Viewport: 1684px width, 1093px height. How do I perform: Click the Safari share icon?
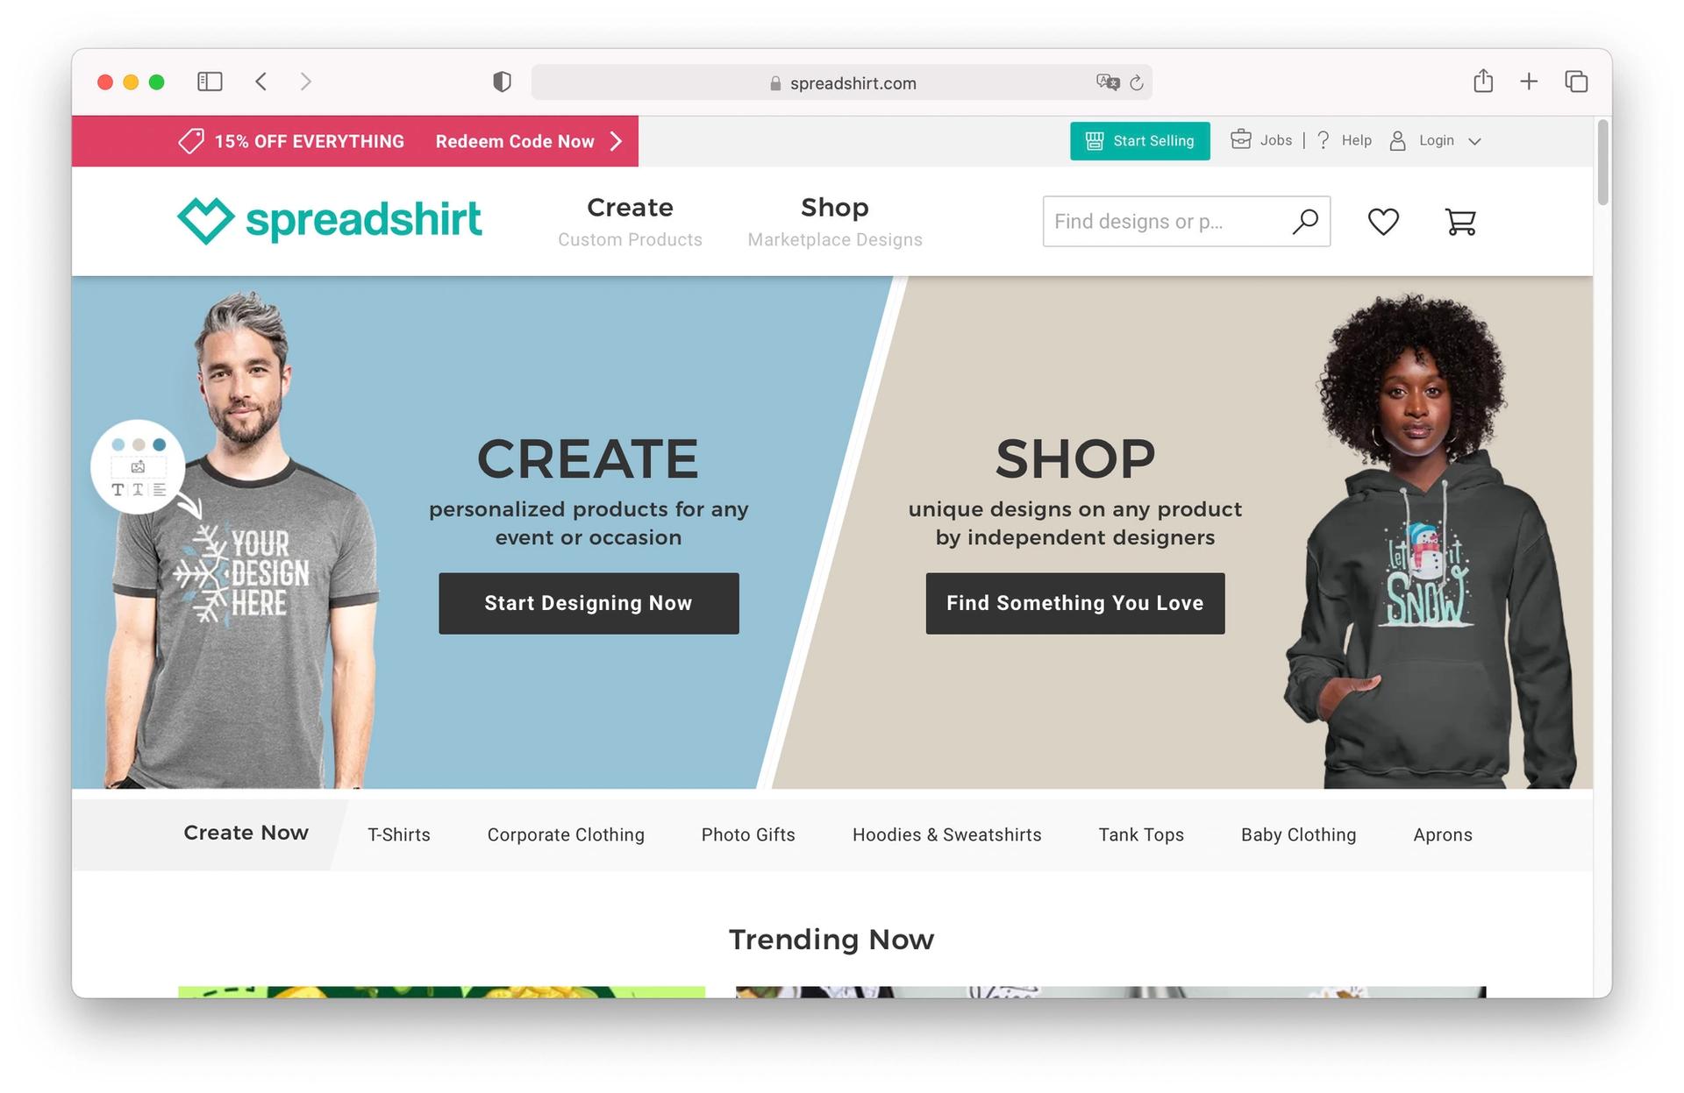pos(1483,82)
